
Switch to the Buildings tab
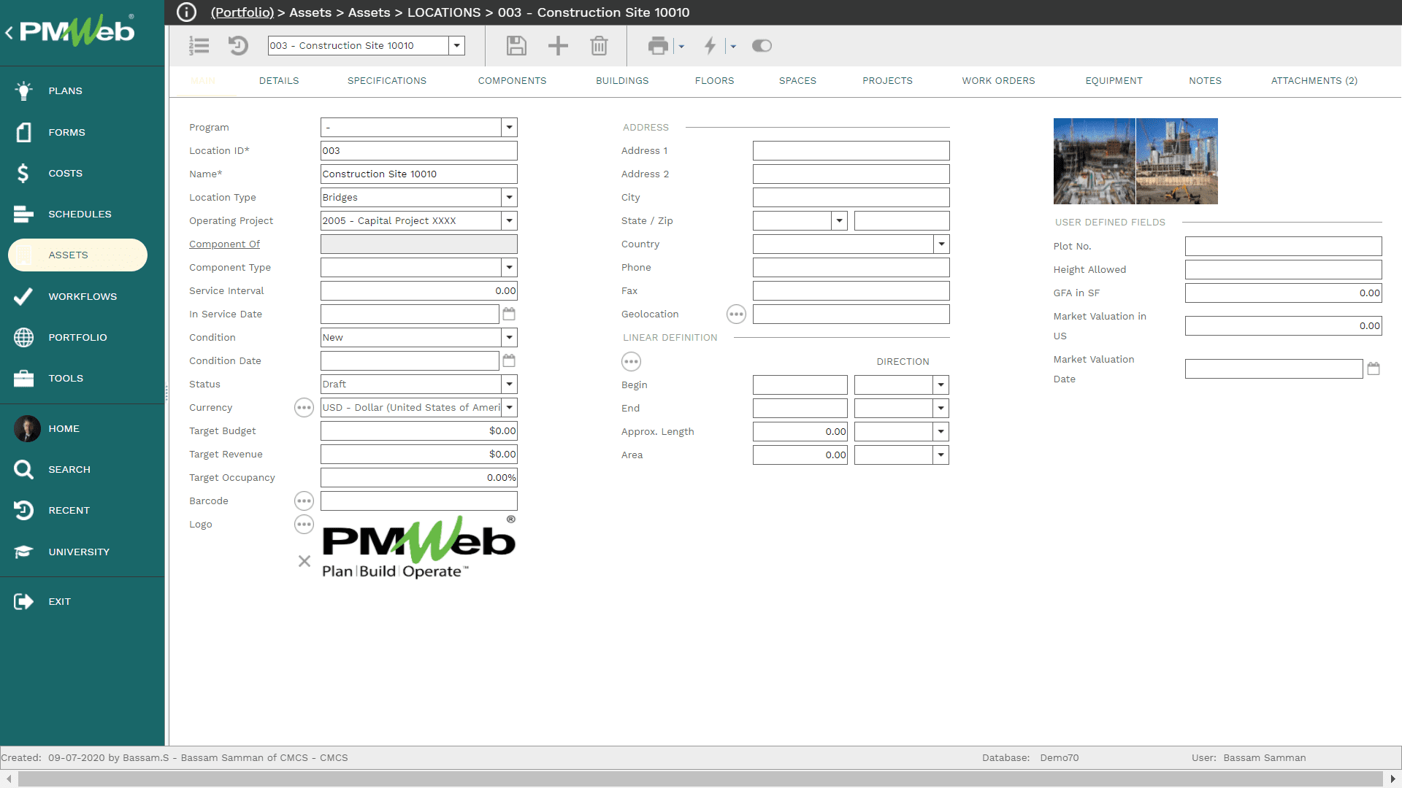[622, 81]
